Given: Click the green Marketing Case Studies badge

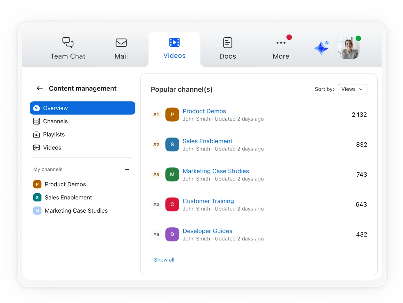Looking at the screenshot, I should [172, 174].
